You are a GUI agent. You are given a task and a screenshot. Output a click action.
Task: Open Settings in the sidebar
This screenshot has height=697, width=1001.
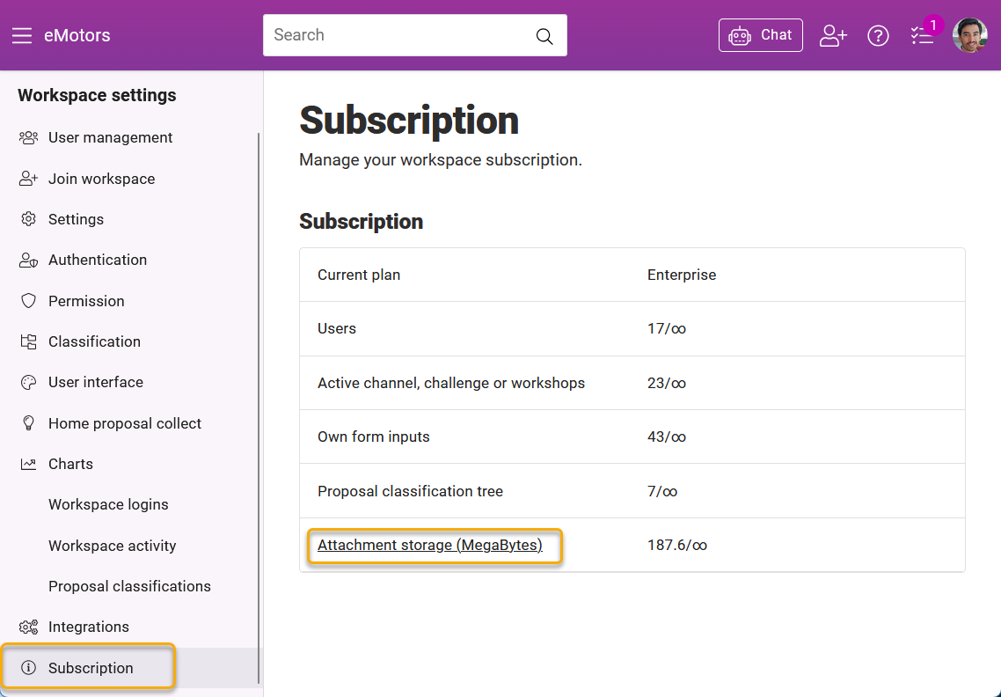coord(76,219)
